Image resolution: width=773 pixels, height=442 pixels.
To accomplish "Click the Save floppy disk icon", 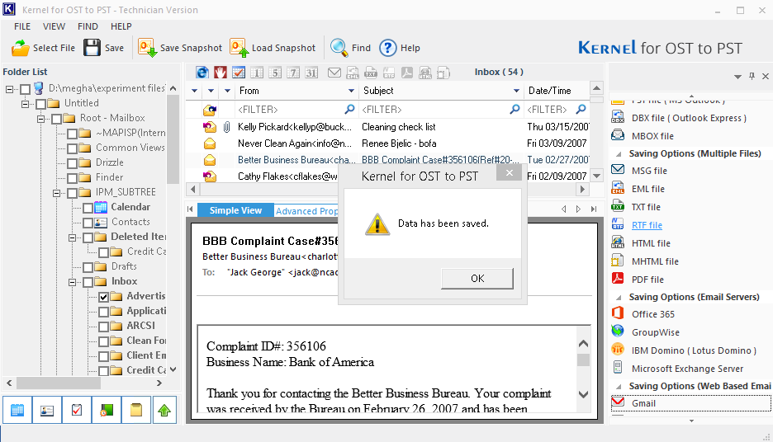I will 92,48.
